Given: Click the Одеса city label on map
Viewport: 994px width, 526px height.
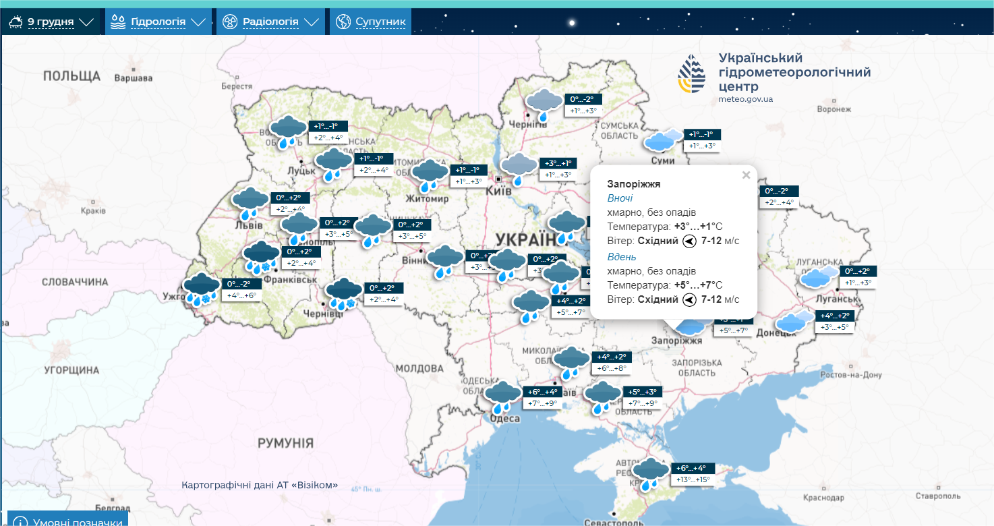Looking at the screenshot, I should (504, 419).
